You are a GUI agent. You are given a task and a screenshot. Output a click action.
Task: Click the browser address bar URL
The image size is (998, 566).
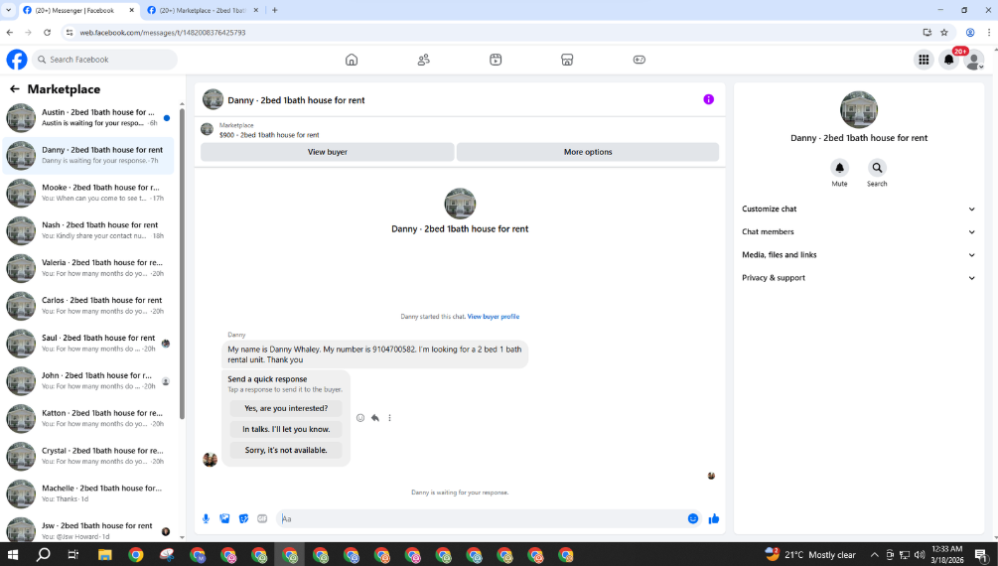(x=162, y=33)
